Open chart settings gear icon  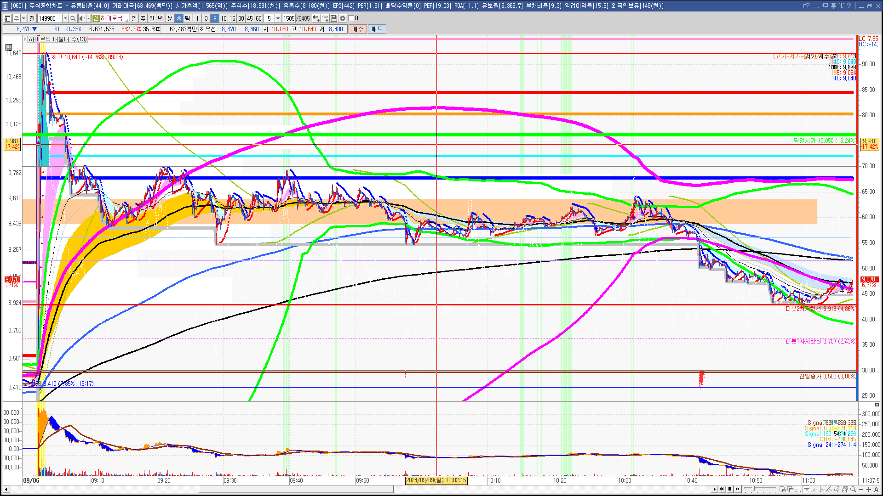point(343,18)
